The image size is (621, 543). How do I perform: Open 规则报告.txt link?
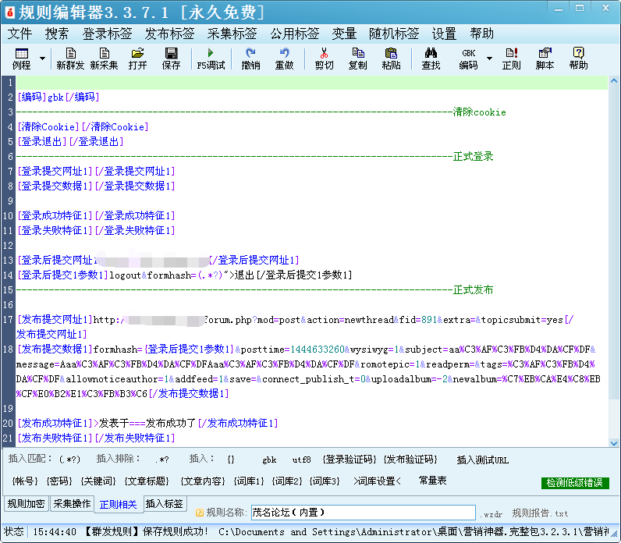[540, 513]
